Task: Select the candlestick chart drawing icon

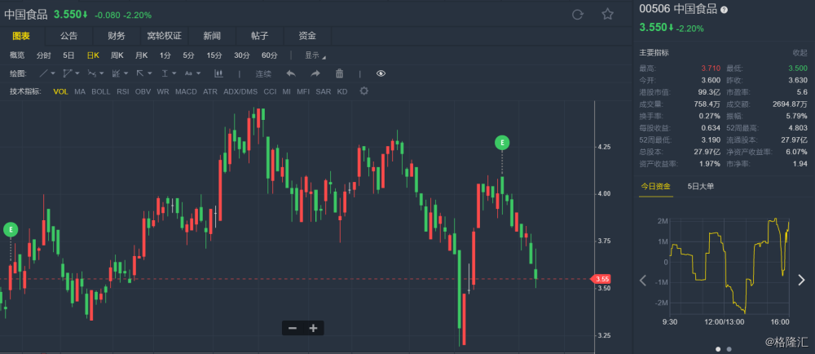Action: tap(218, 73)
